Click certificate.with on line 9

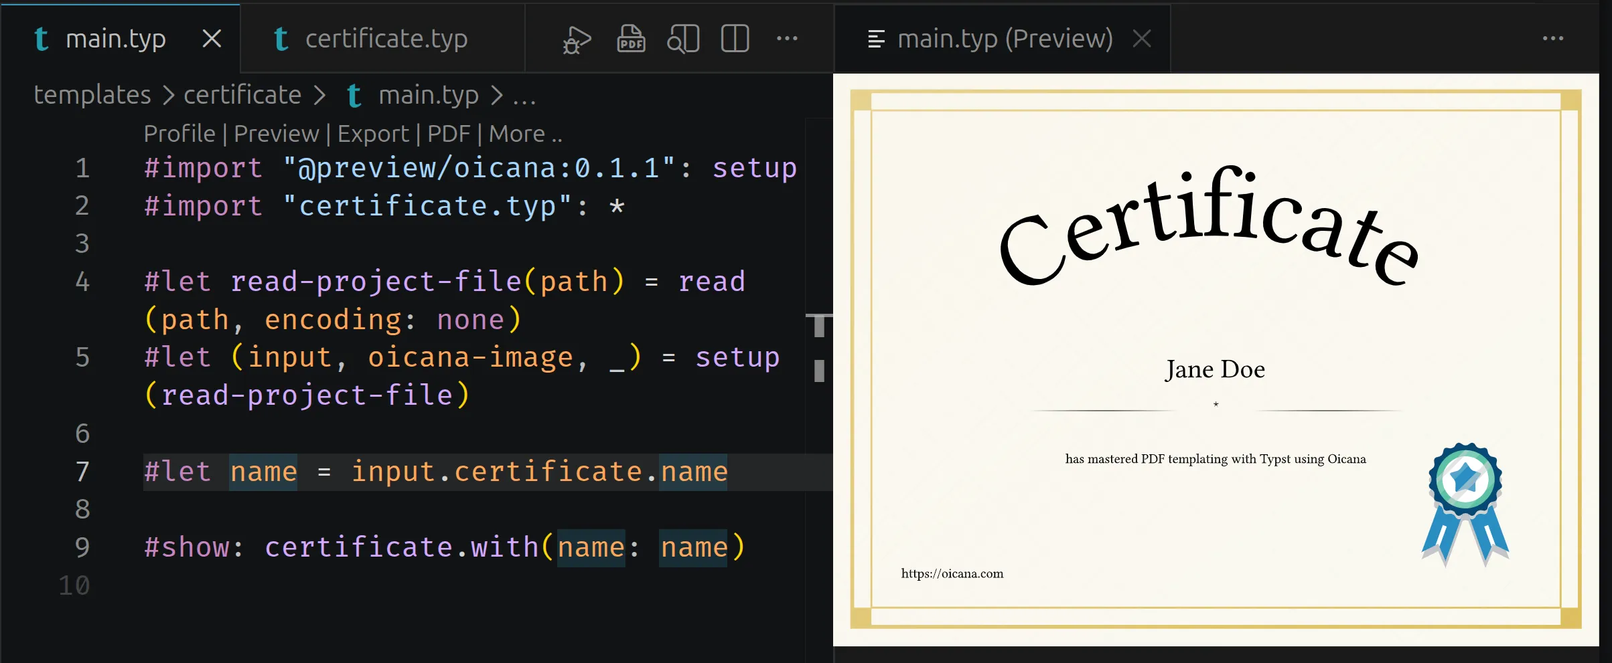pos(401,547)
